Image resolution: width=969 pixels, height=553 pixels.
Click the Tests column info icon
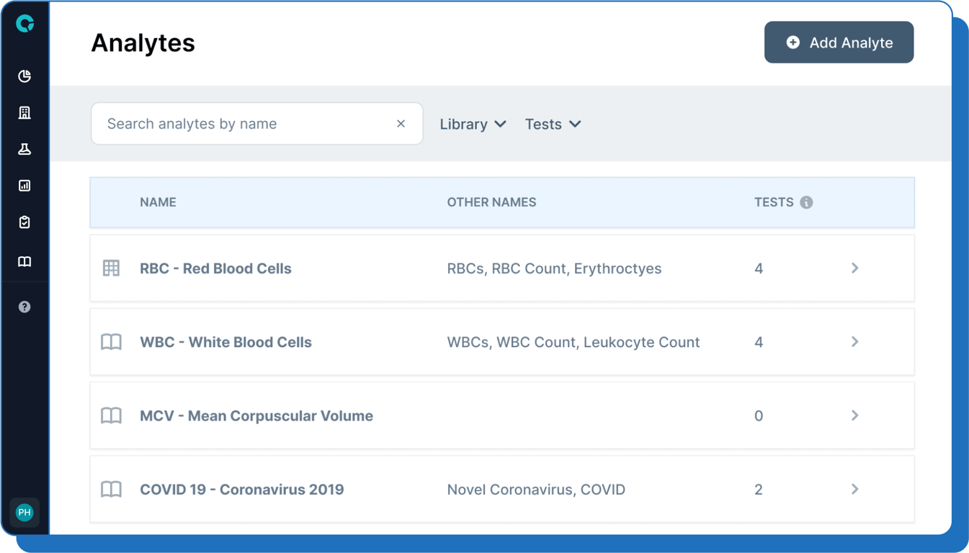coord(806,202)
